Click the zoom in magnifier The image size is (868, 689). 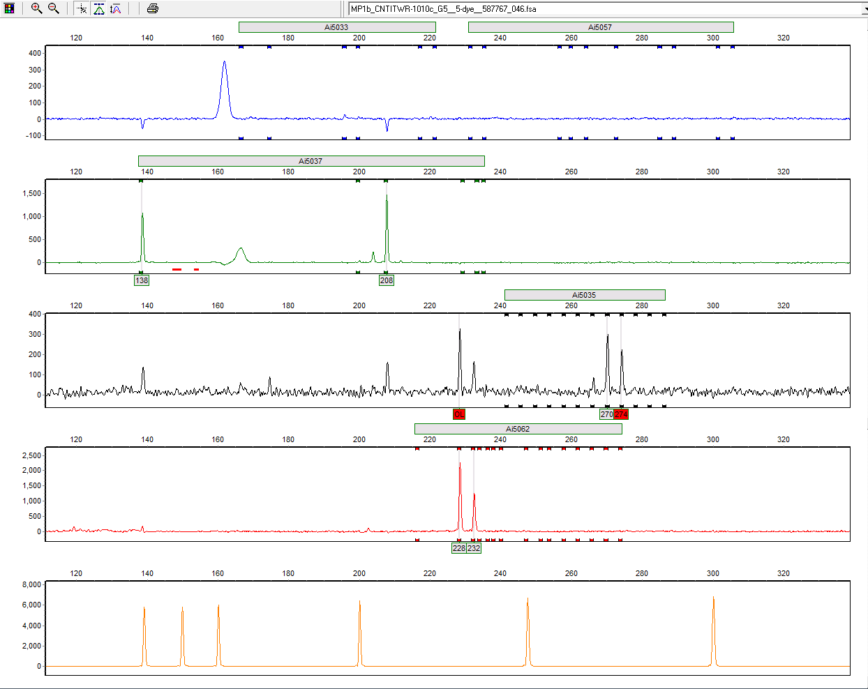coord(36,8)
